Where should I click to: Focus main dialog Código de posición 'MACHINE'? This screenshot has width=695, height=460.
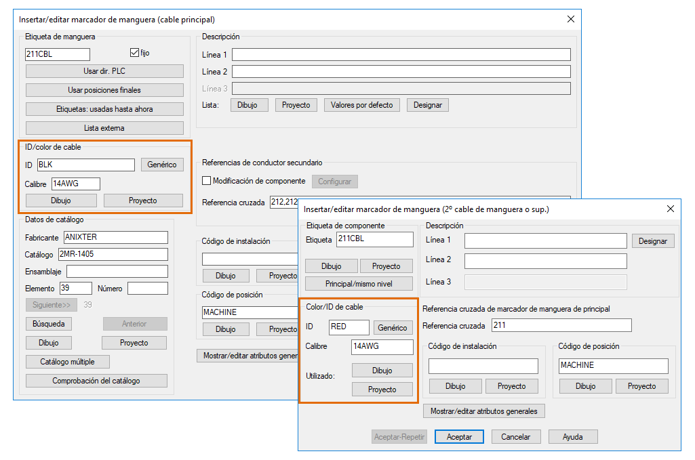250,312
